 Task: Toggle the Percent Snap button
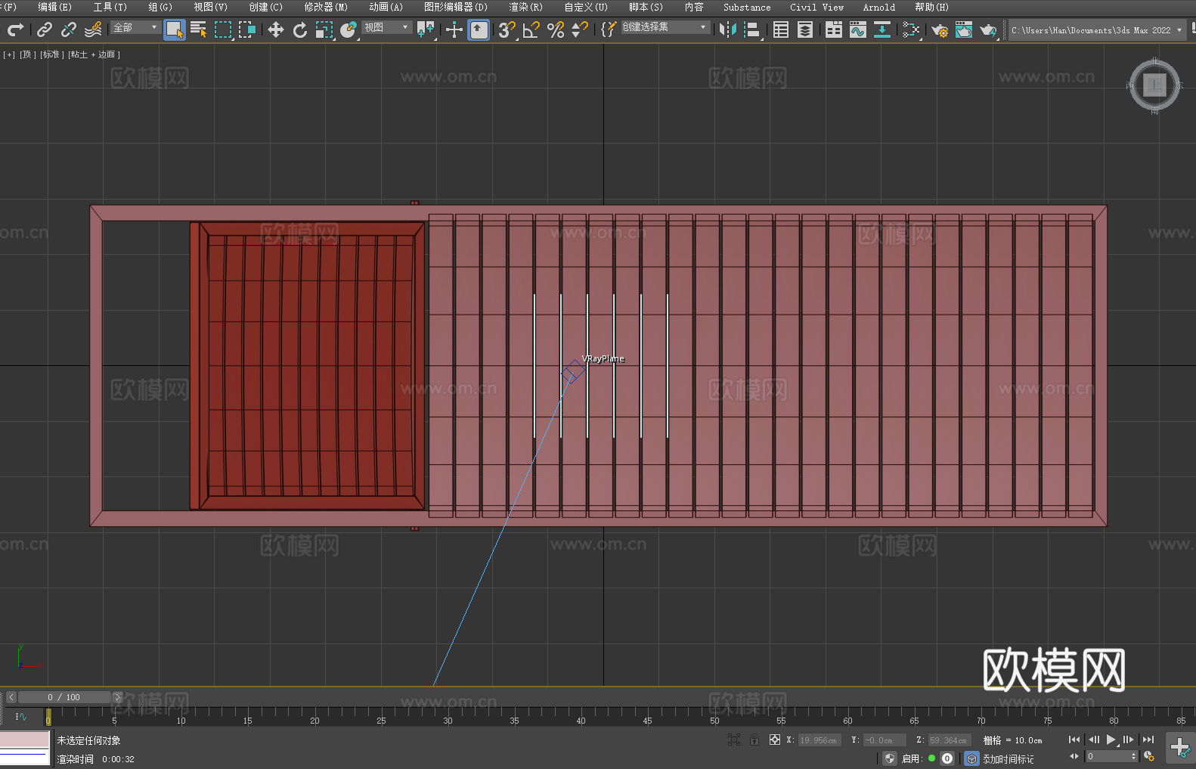[556, 29]
